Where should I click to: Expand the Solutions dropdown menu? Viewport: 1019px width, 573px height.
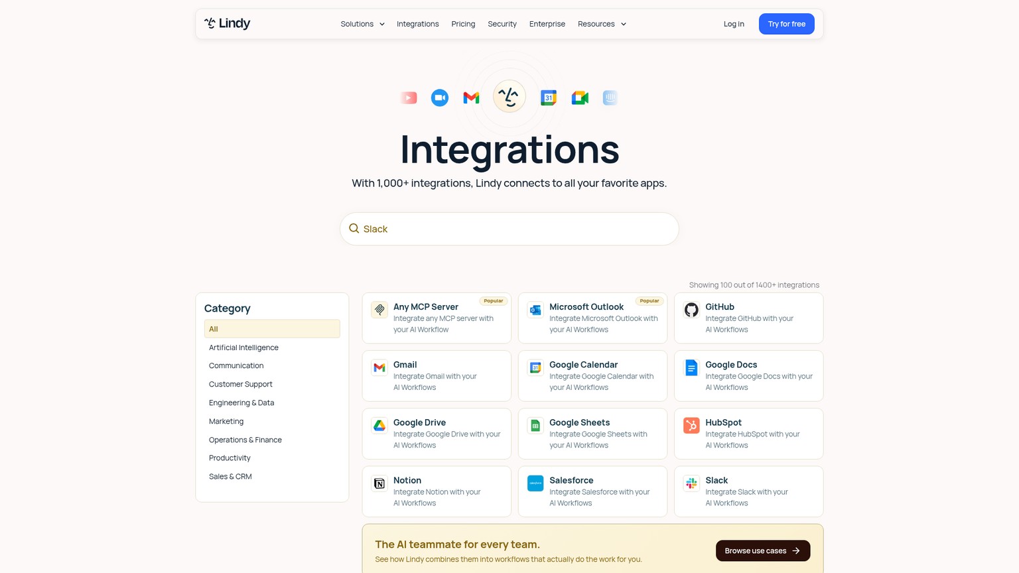pos(362,24)
